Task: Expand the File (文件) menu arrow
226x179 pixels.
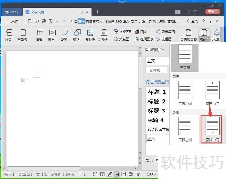Action: (21, 21)
